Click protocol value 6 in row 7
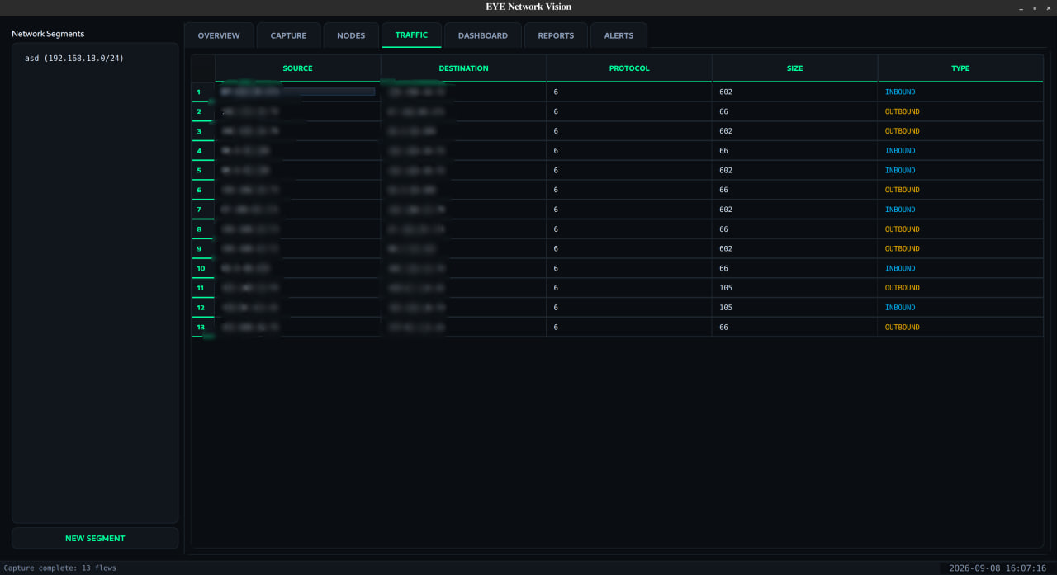 pos(556,210)
